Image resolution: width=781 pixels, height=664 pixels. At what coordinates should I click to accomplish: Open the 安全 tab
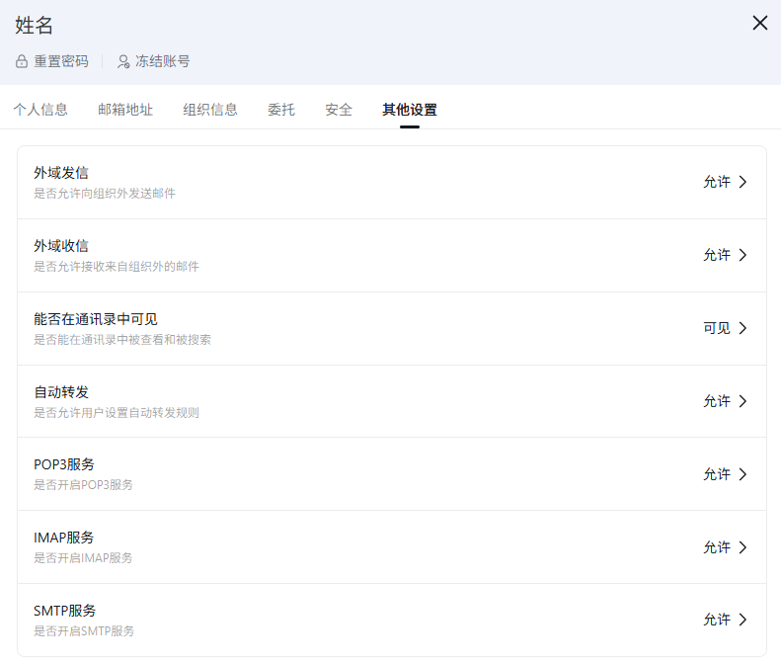click(339, 110)
